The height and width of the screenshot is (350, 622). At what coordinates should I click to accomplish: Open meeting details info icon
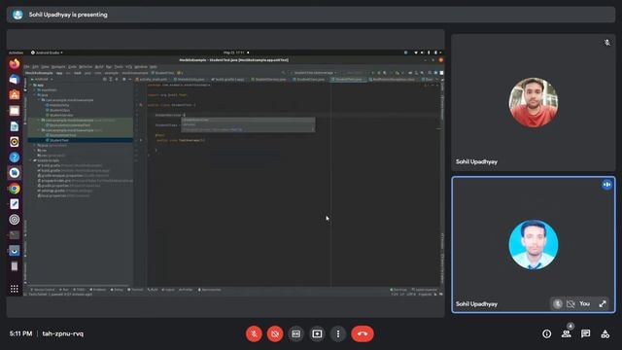546,334
